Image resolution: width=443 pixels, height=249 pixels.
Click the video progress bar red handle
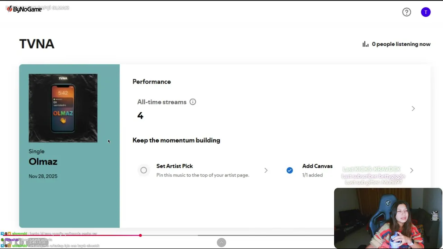click(140, 235)
